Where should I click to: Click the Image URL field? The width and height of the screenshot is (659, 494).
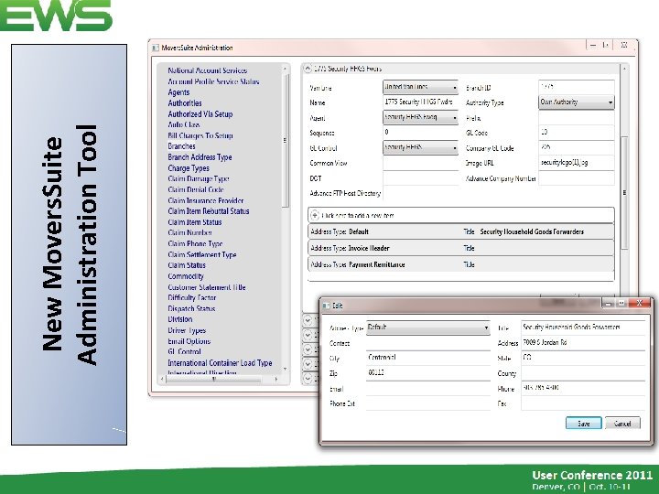pos(577,163)
